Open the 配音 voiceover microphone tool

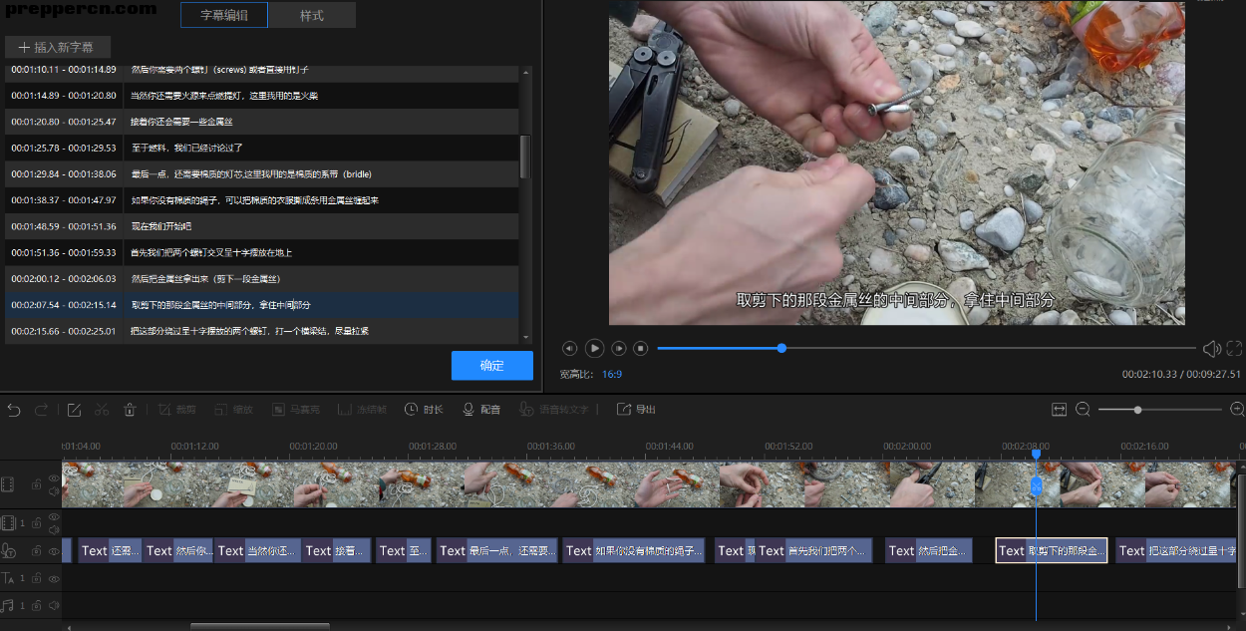(x=480, y=410)
